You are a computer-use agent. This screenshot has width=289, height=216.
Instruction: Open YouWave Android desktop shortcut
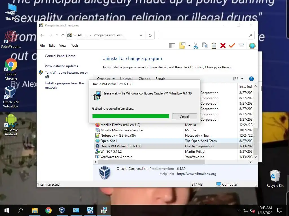11,125
